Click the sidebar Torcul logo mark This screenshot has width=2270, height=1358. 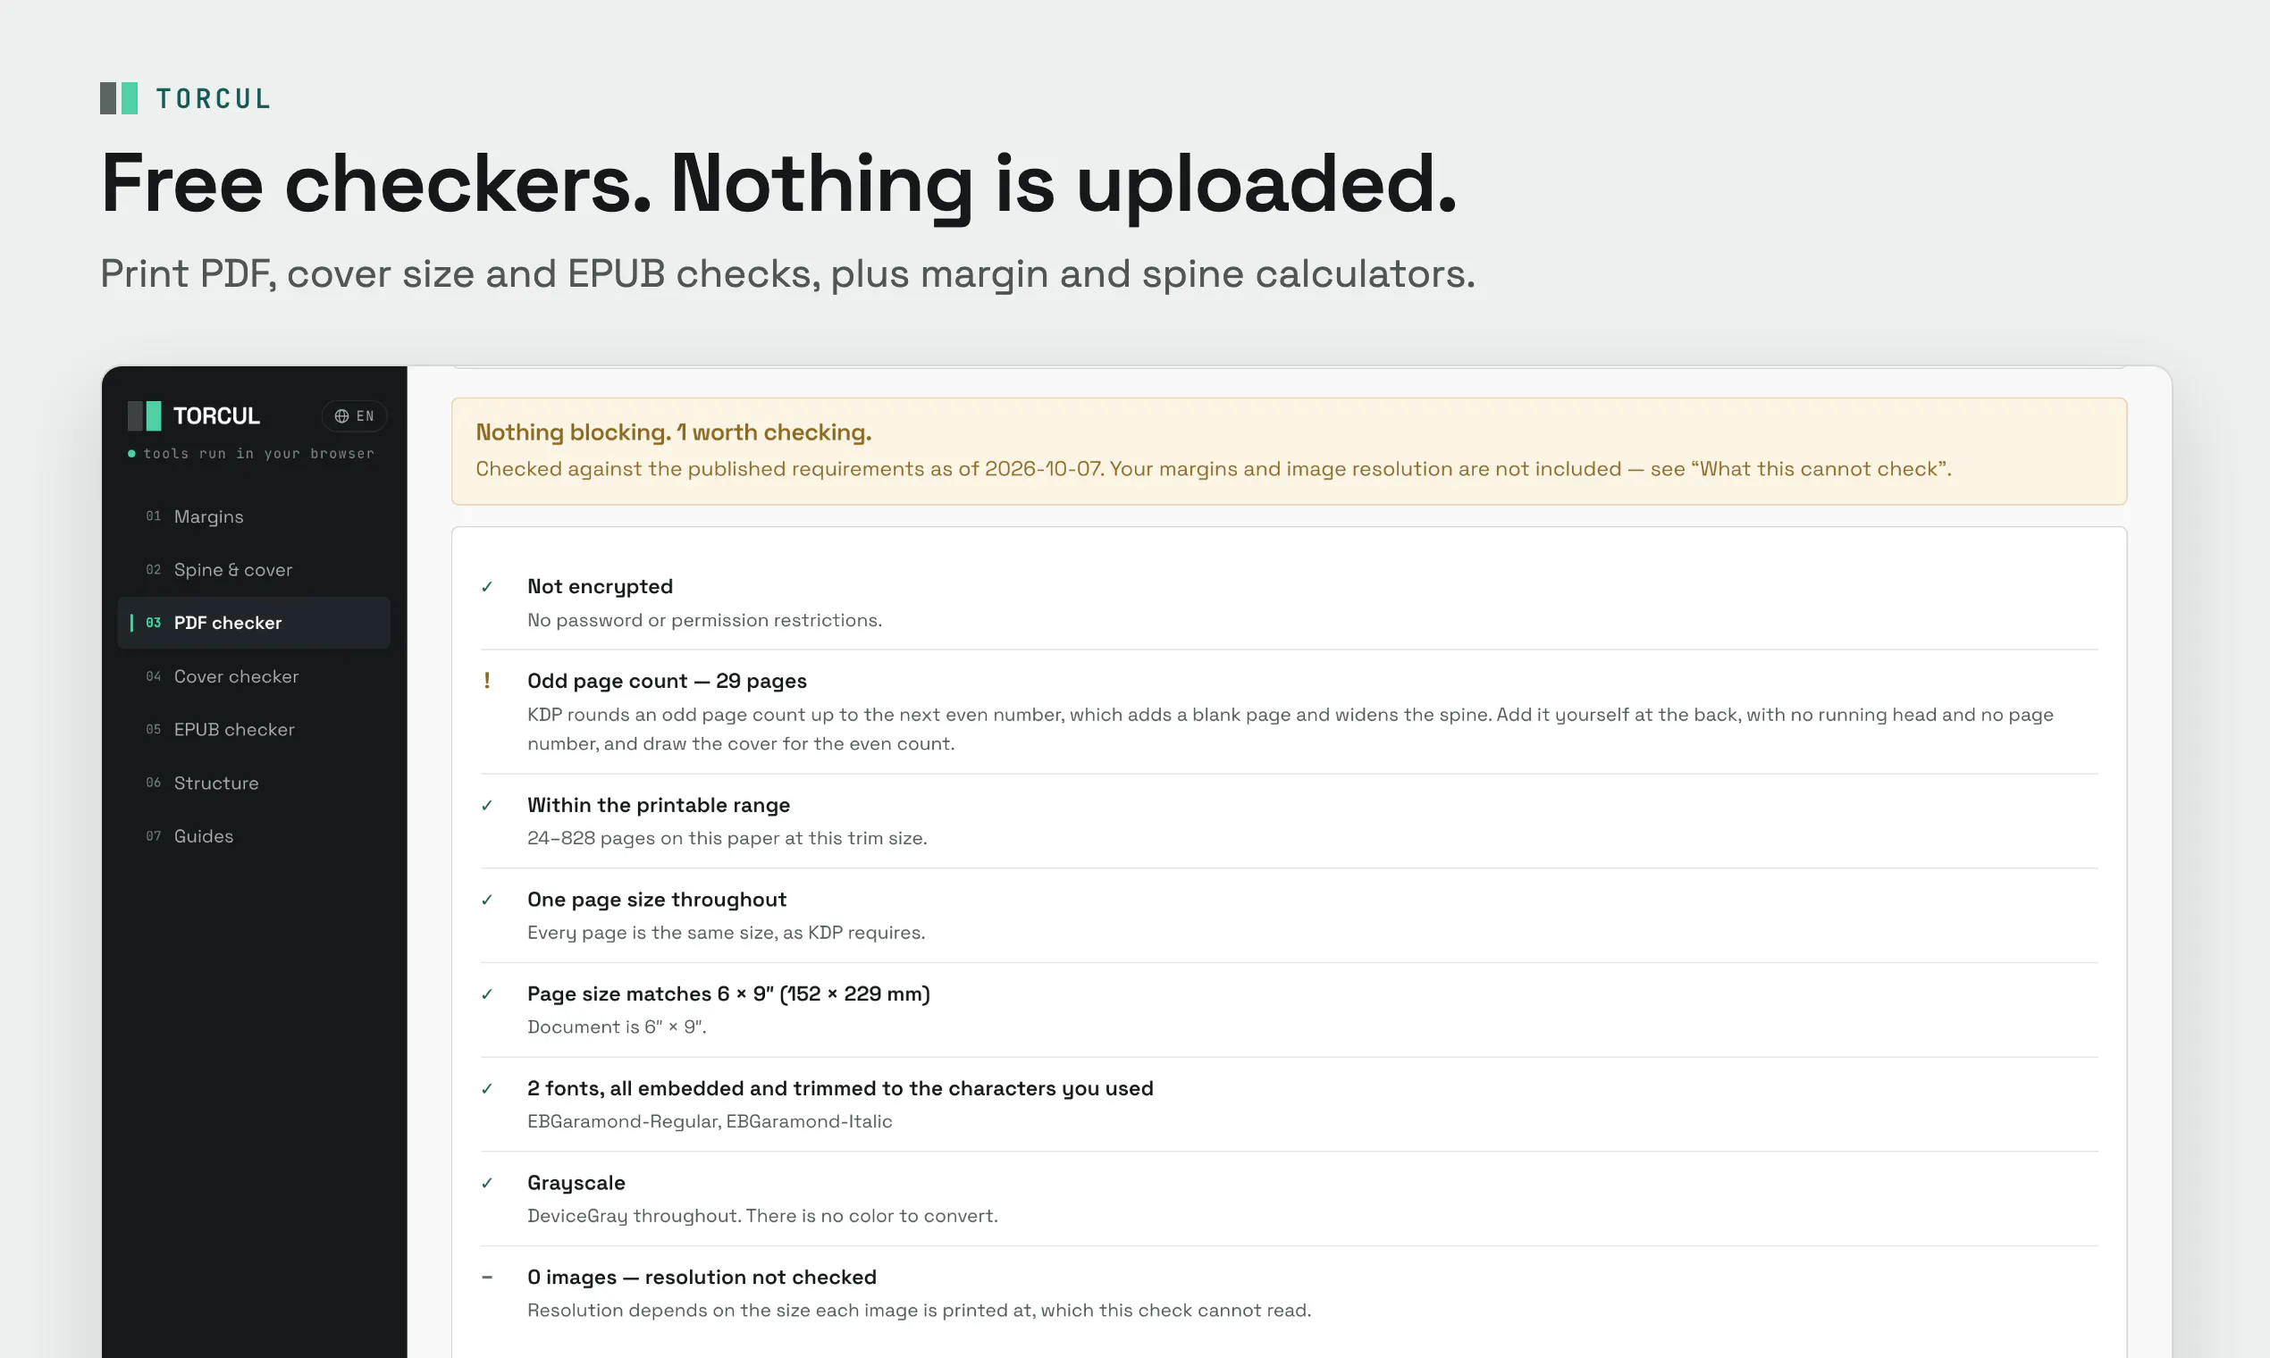click(145, 415)
